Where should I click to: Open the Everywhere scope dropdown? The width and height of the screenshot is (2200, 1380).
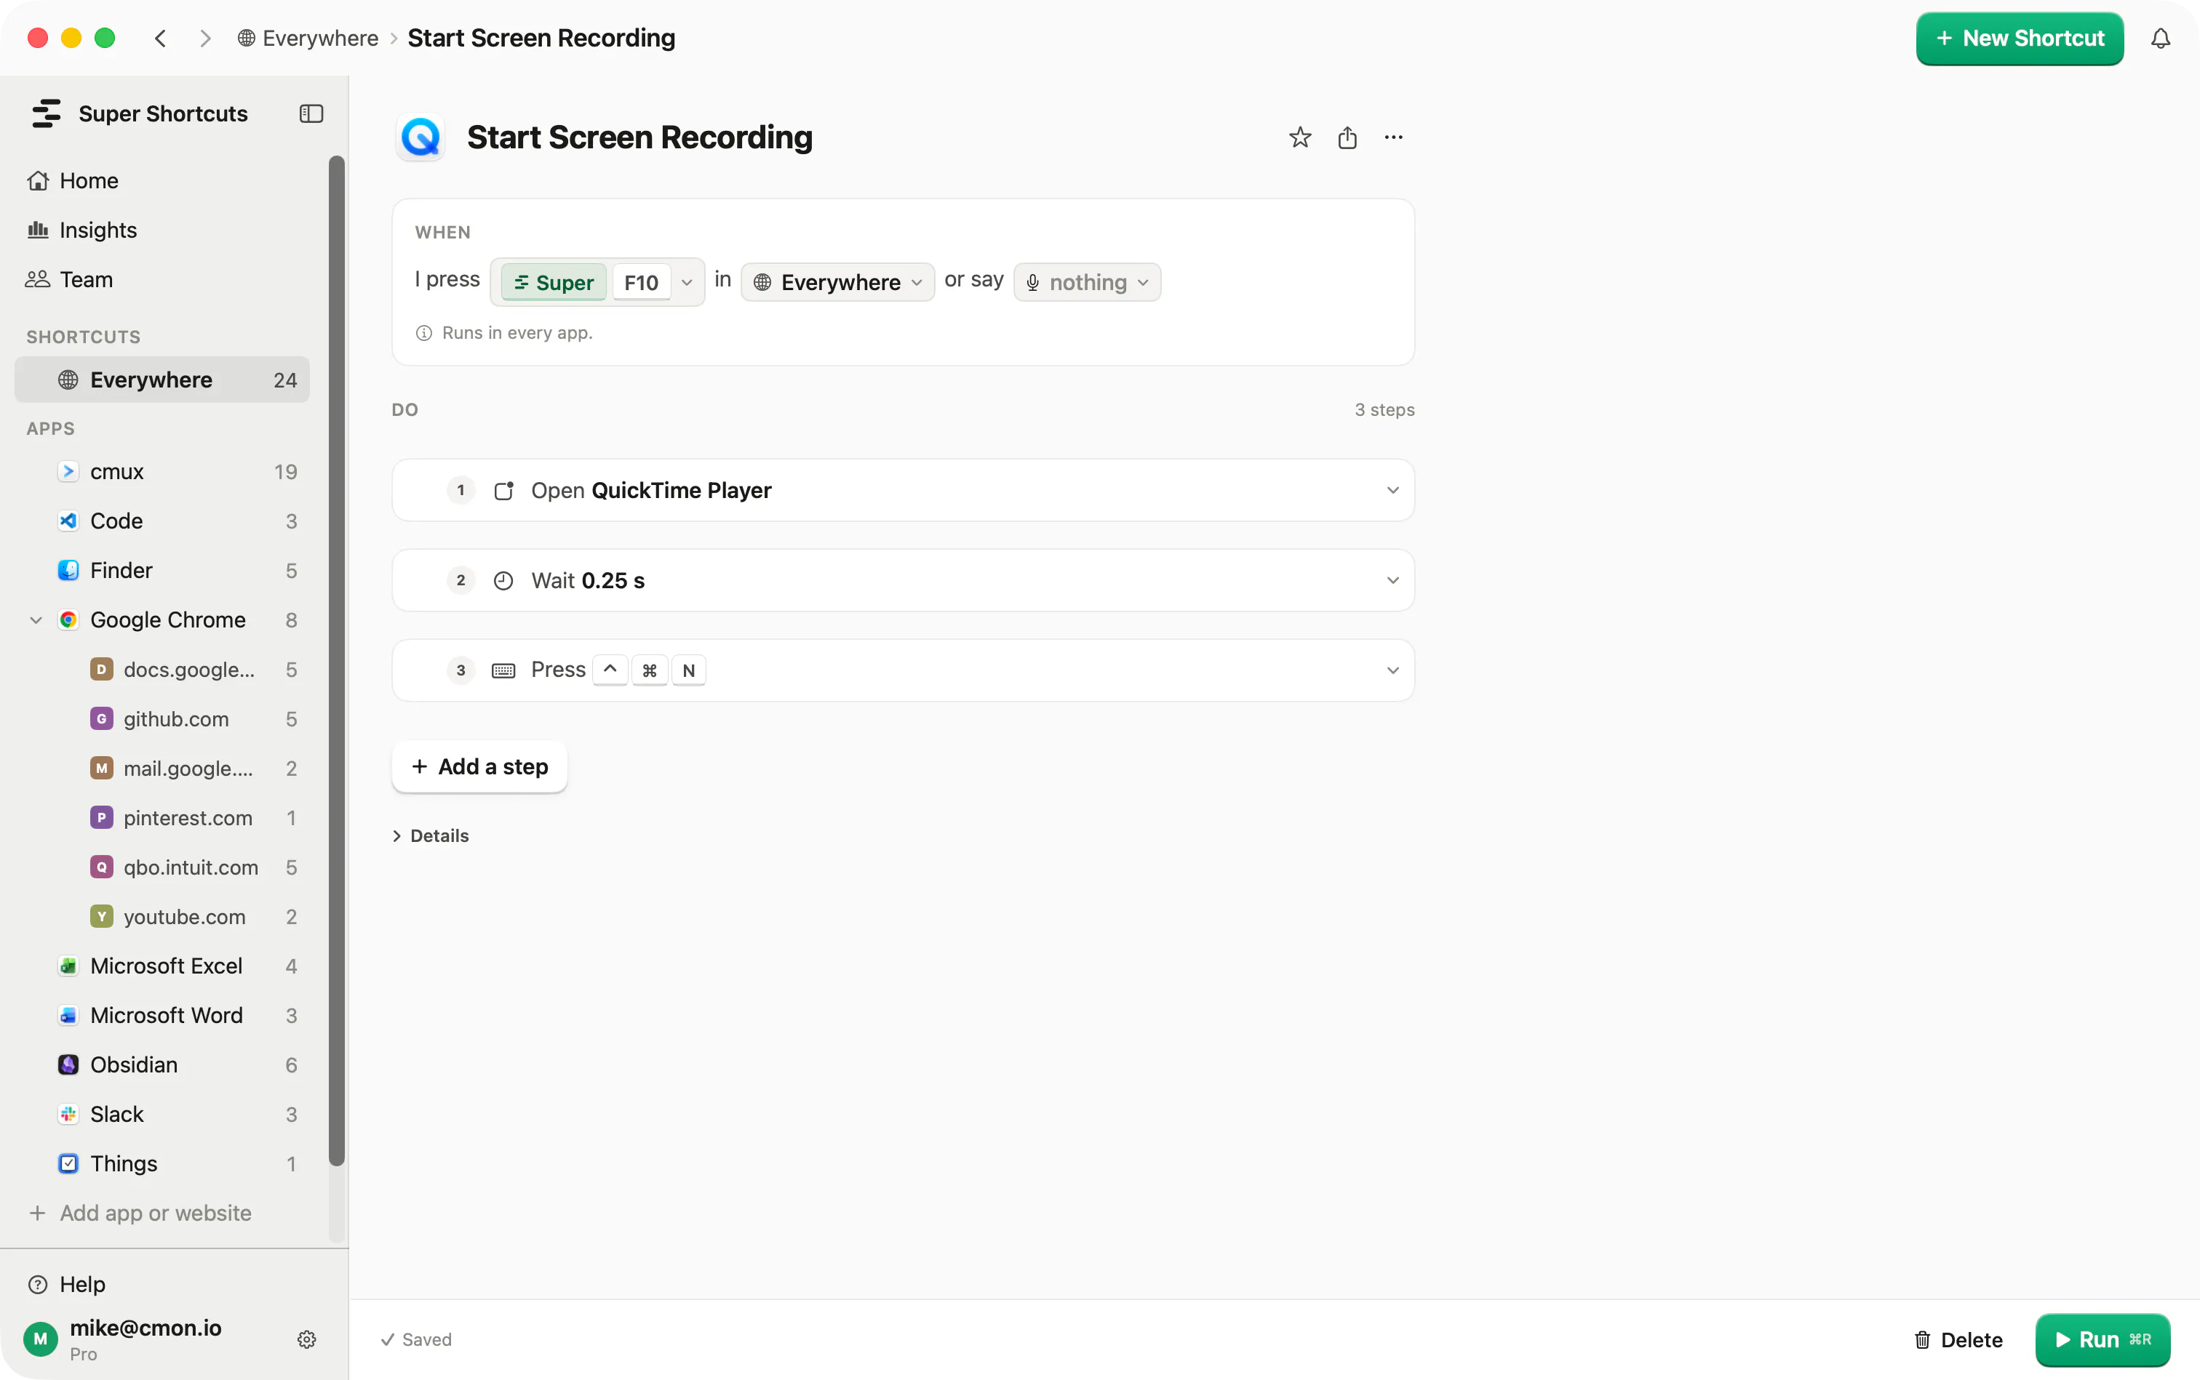point(837,282)
